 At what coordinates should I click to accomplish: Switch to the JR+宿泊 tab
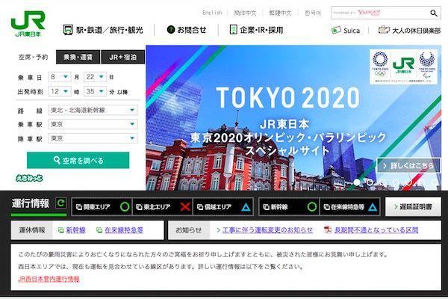[123, 57]
